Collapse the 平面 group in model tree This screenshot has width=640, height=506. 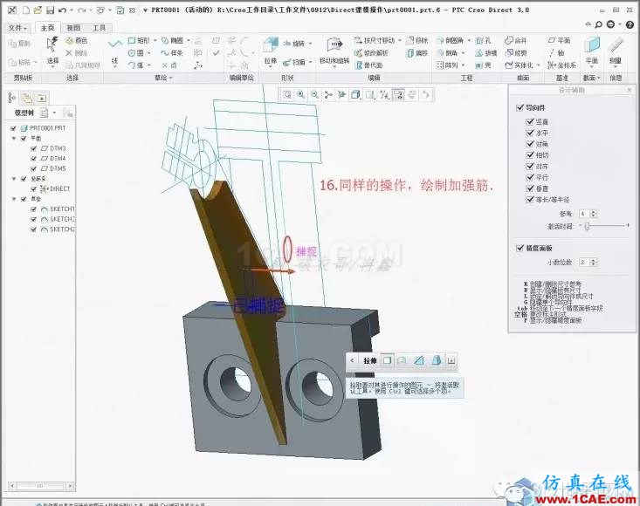coord(14,138)
